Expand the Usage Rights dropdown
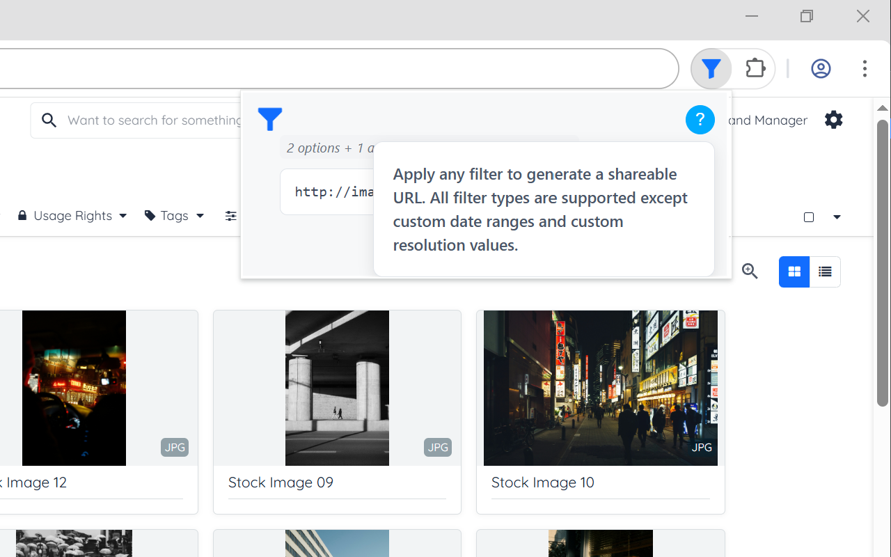Screen dimensions: 891x557 tap(72, 216)
